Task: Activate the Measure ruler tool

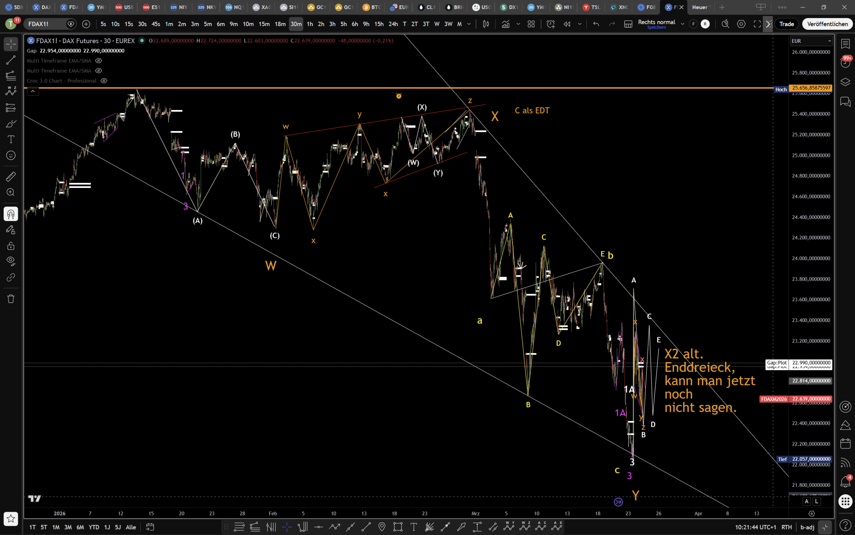Action: point(11,176)
